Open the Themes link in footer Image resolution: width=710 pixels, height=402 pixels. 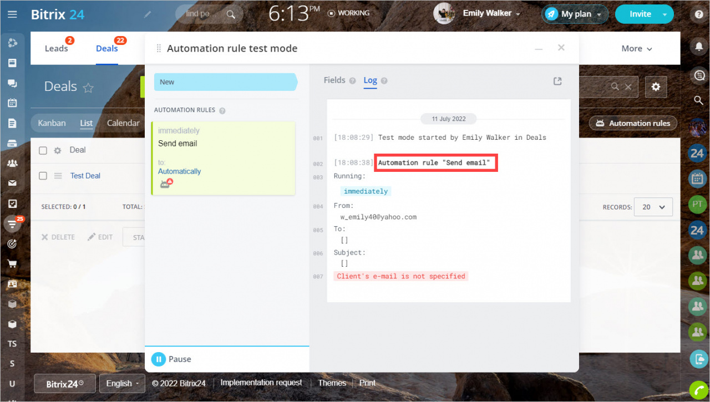(x=332, y=383)
